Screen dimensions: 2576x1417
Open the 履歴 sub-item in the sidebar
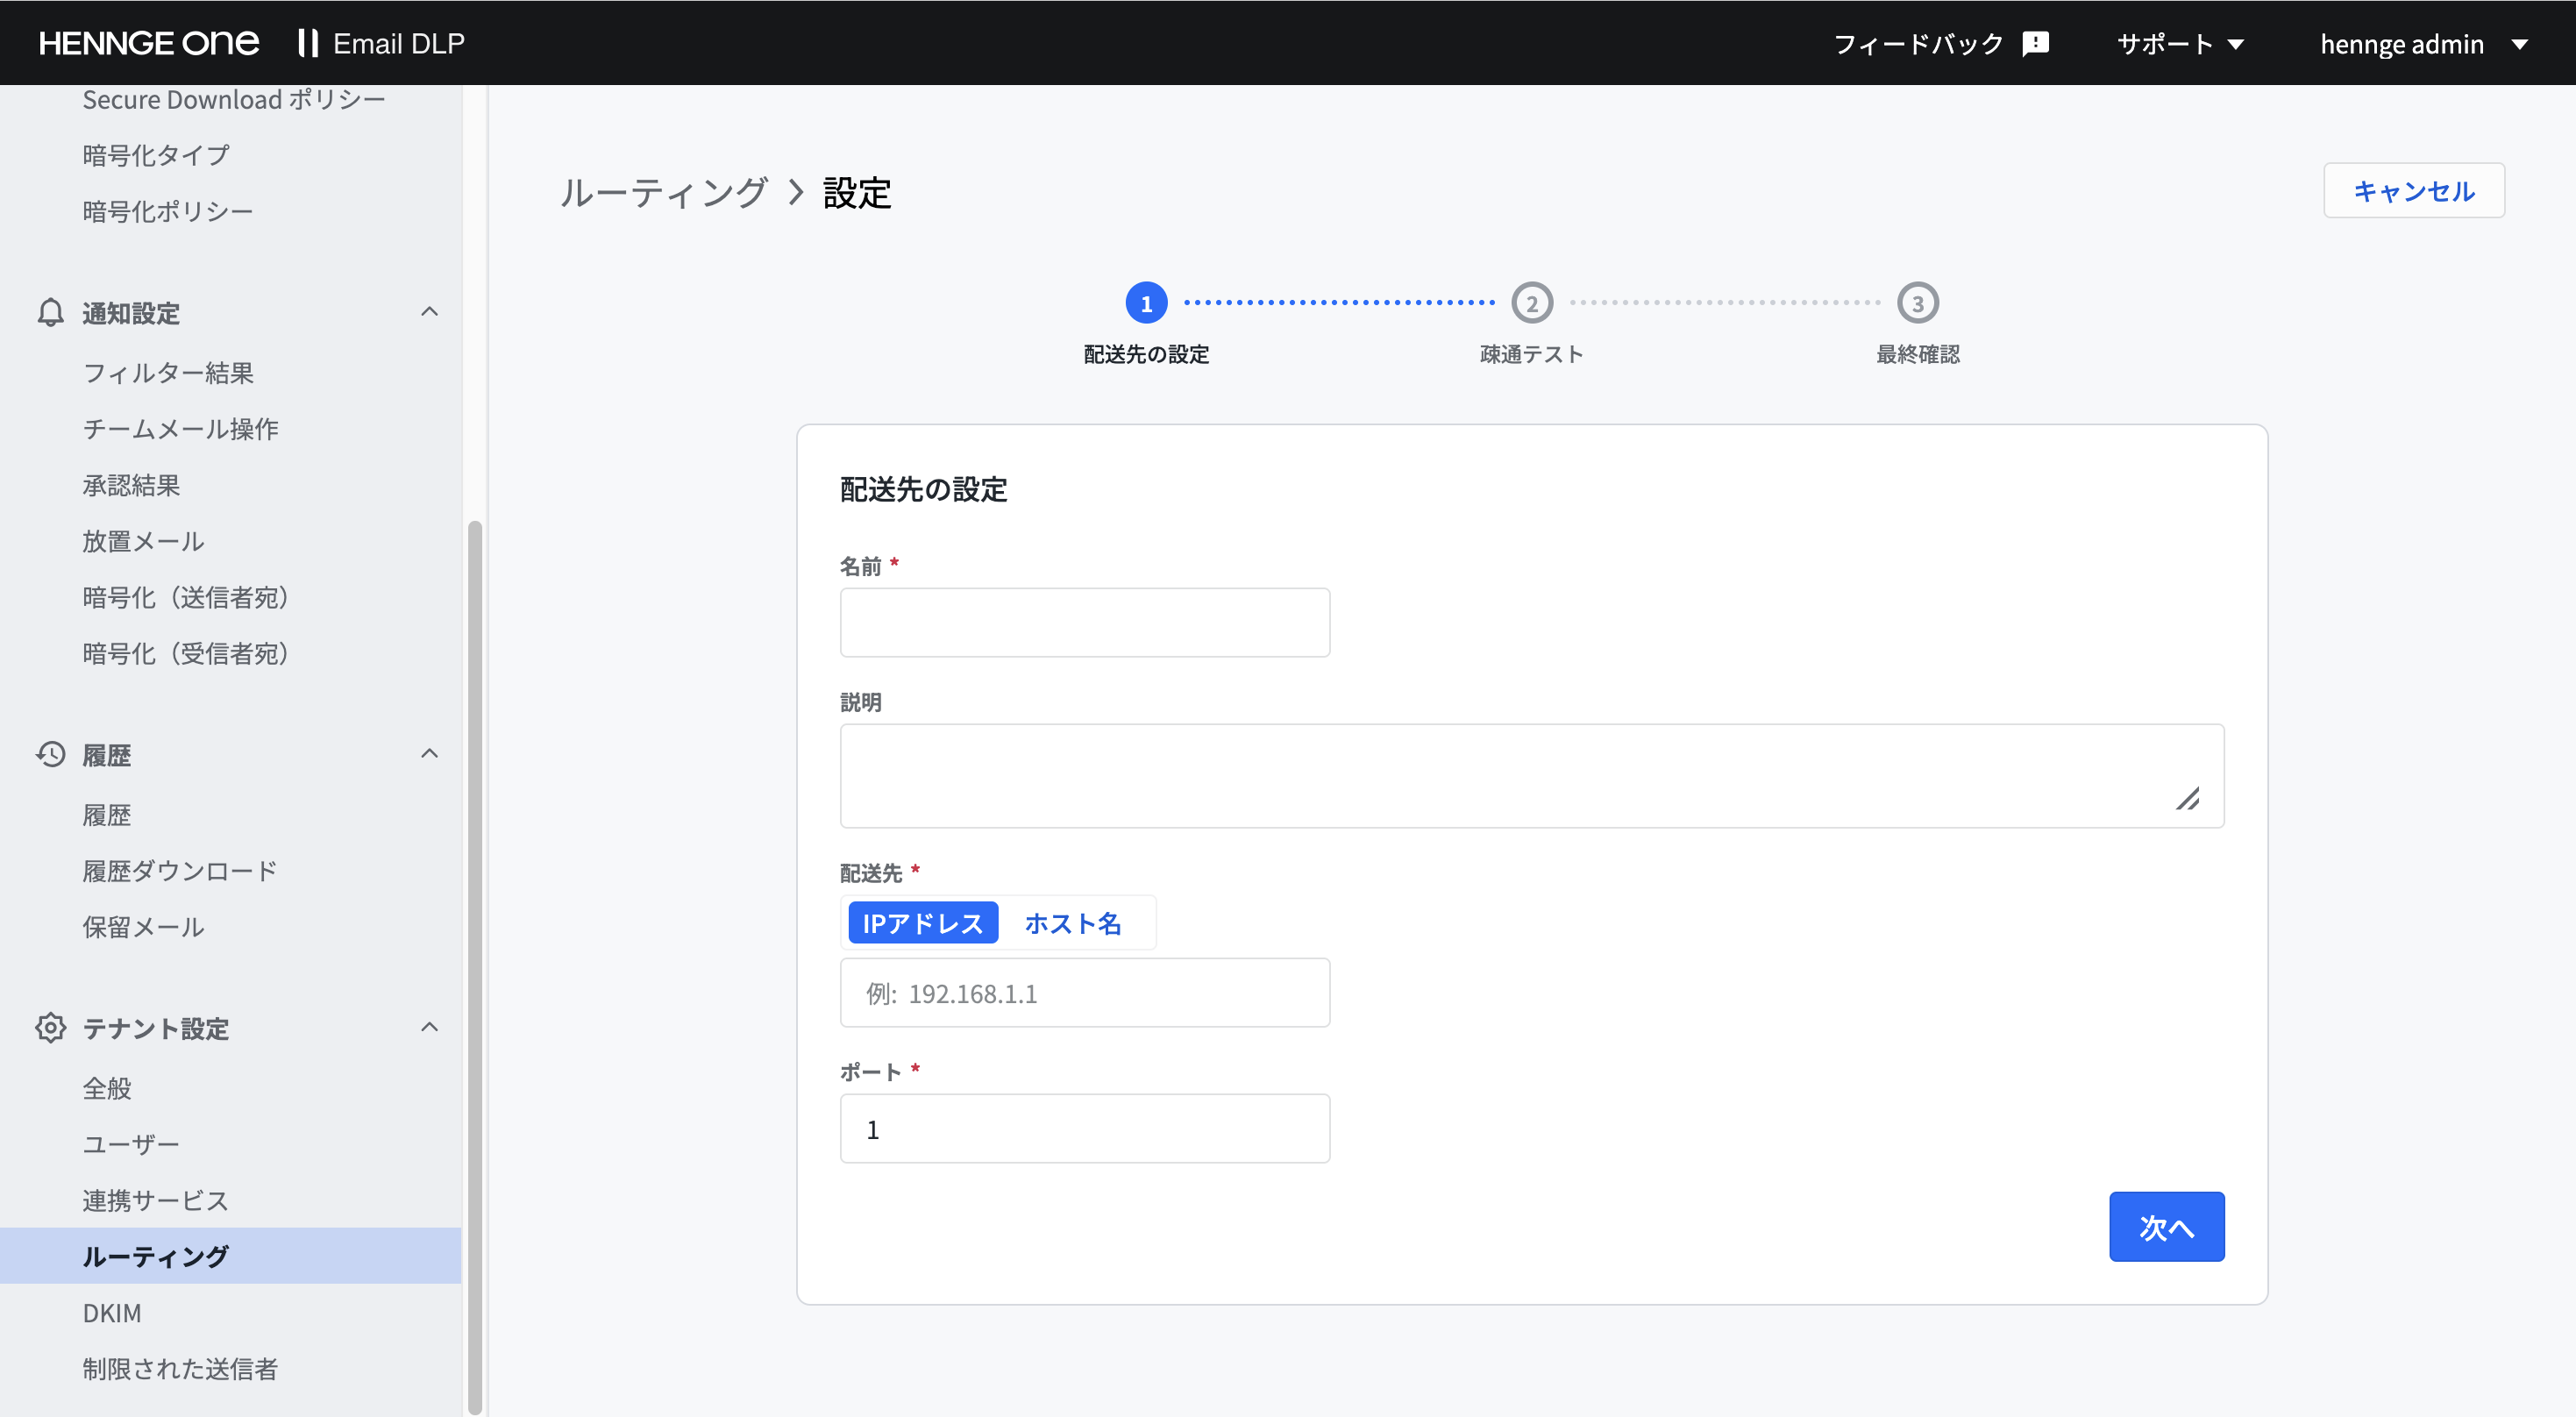(107, 815)
